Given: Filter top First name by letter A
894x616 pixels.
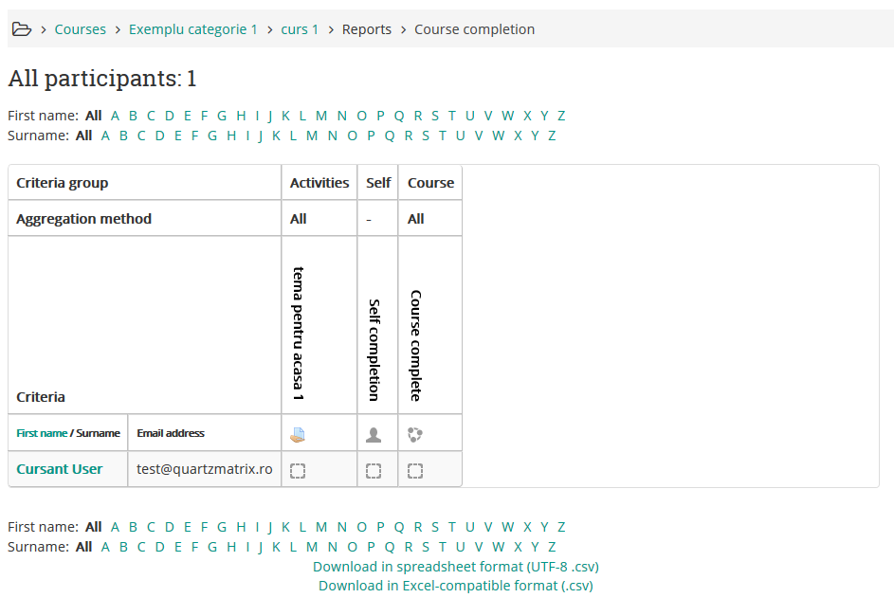Looking at the screenshot, I should [115, 116].
